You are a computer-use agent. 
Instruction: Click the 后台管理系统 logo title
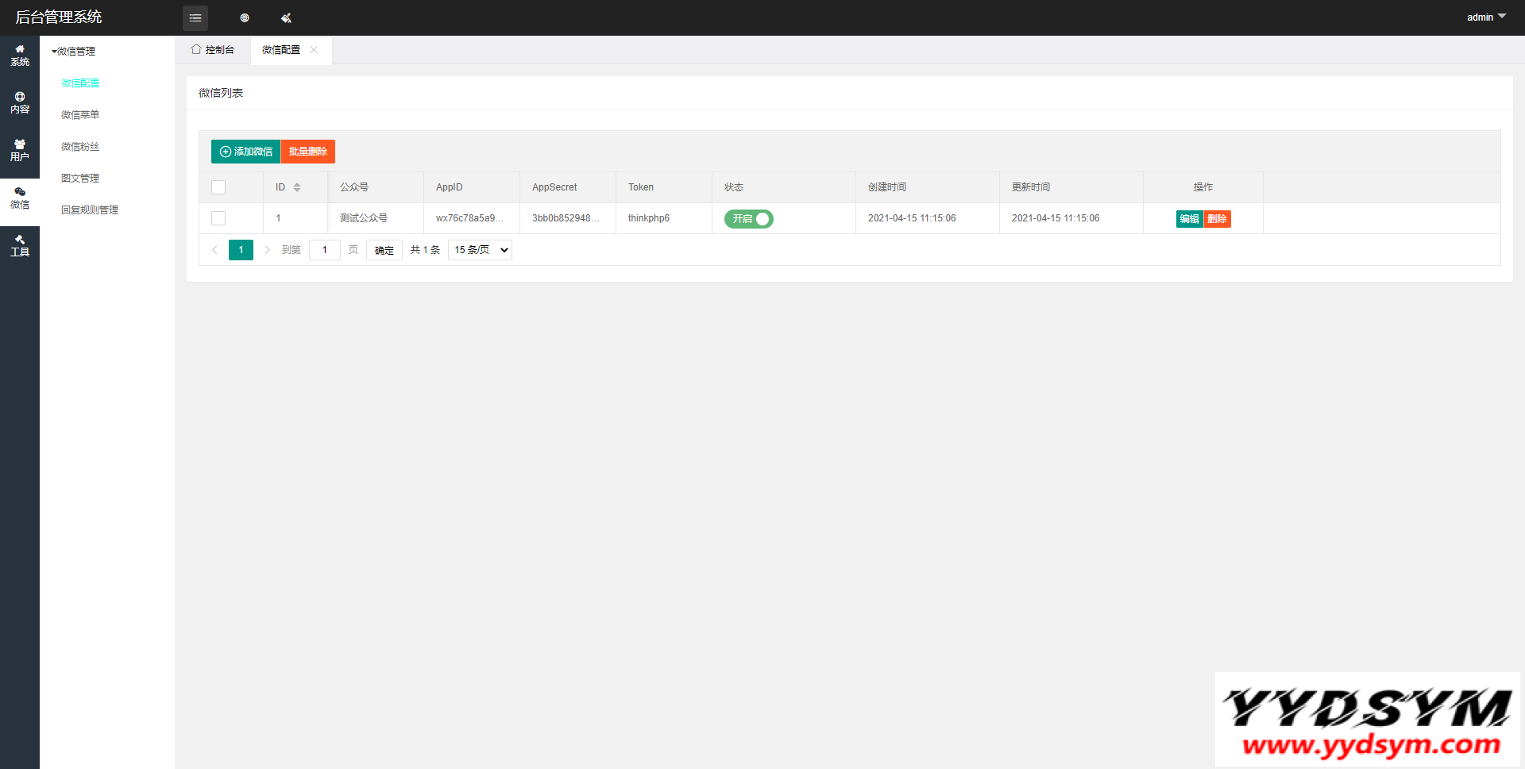(x=59, y=17)
